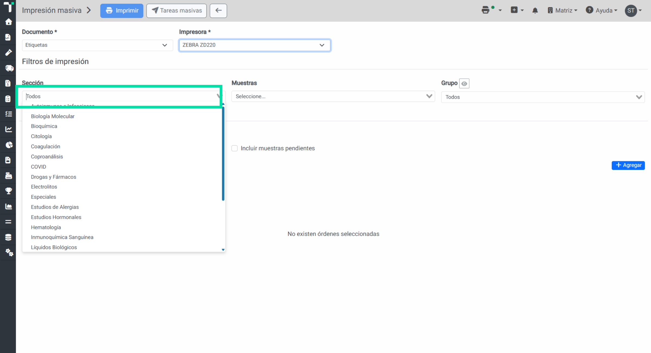Open the printer status icon menu
Screen dimensions: 651x353
click(x=491, y=10)
